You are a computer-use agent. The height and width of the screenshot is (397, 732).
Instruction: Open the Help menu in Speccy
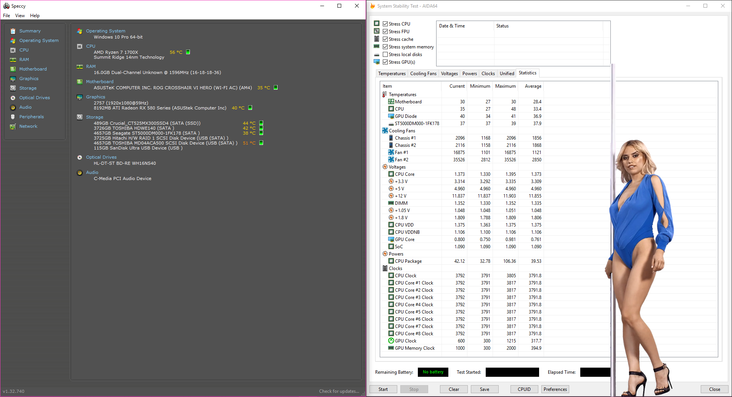click(x=35, y=16)
